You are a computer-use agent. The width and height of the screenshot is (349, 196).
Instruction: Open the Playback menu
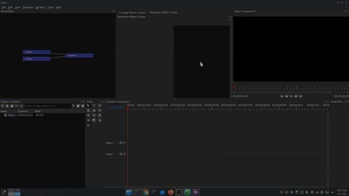(28, 7)
